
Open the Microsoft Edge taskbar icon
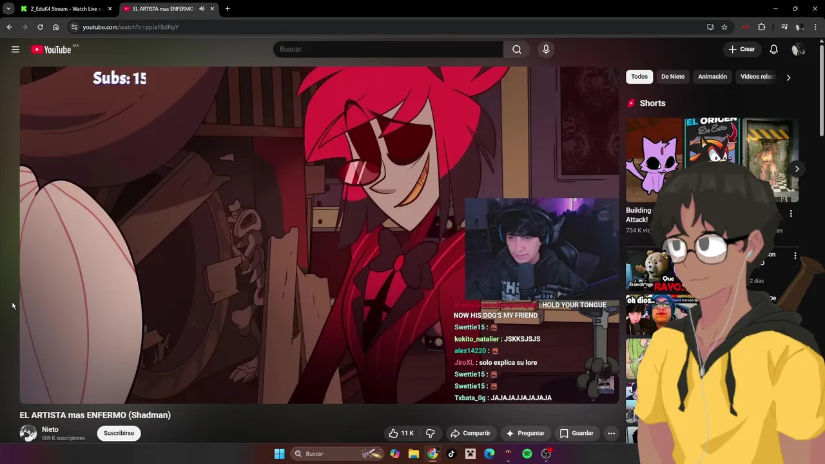point(489,454)
